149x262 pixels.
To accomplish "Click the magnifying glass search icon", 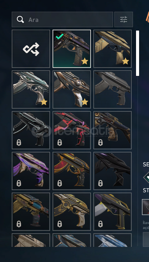I will (20, 19).
